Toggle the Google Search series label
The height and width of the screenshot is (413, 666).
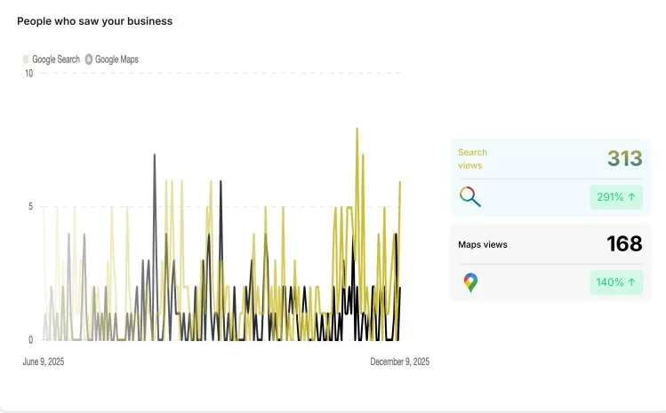point(56,60)
